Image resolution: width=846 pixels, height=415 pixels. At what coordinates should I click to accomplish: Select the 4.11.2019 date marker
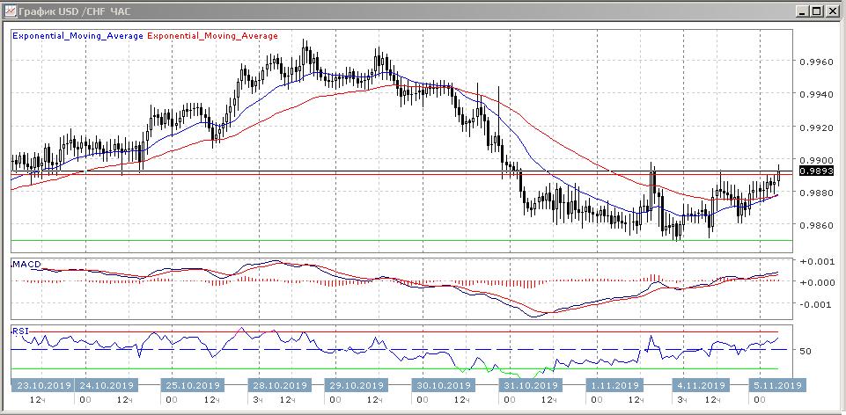pos(702,385)
